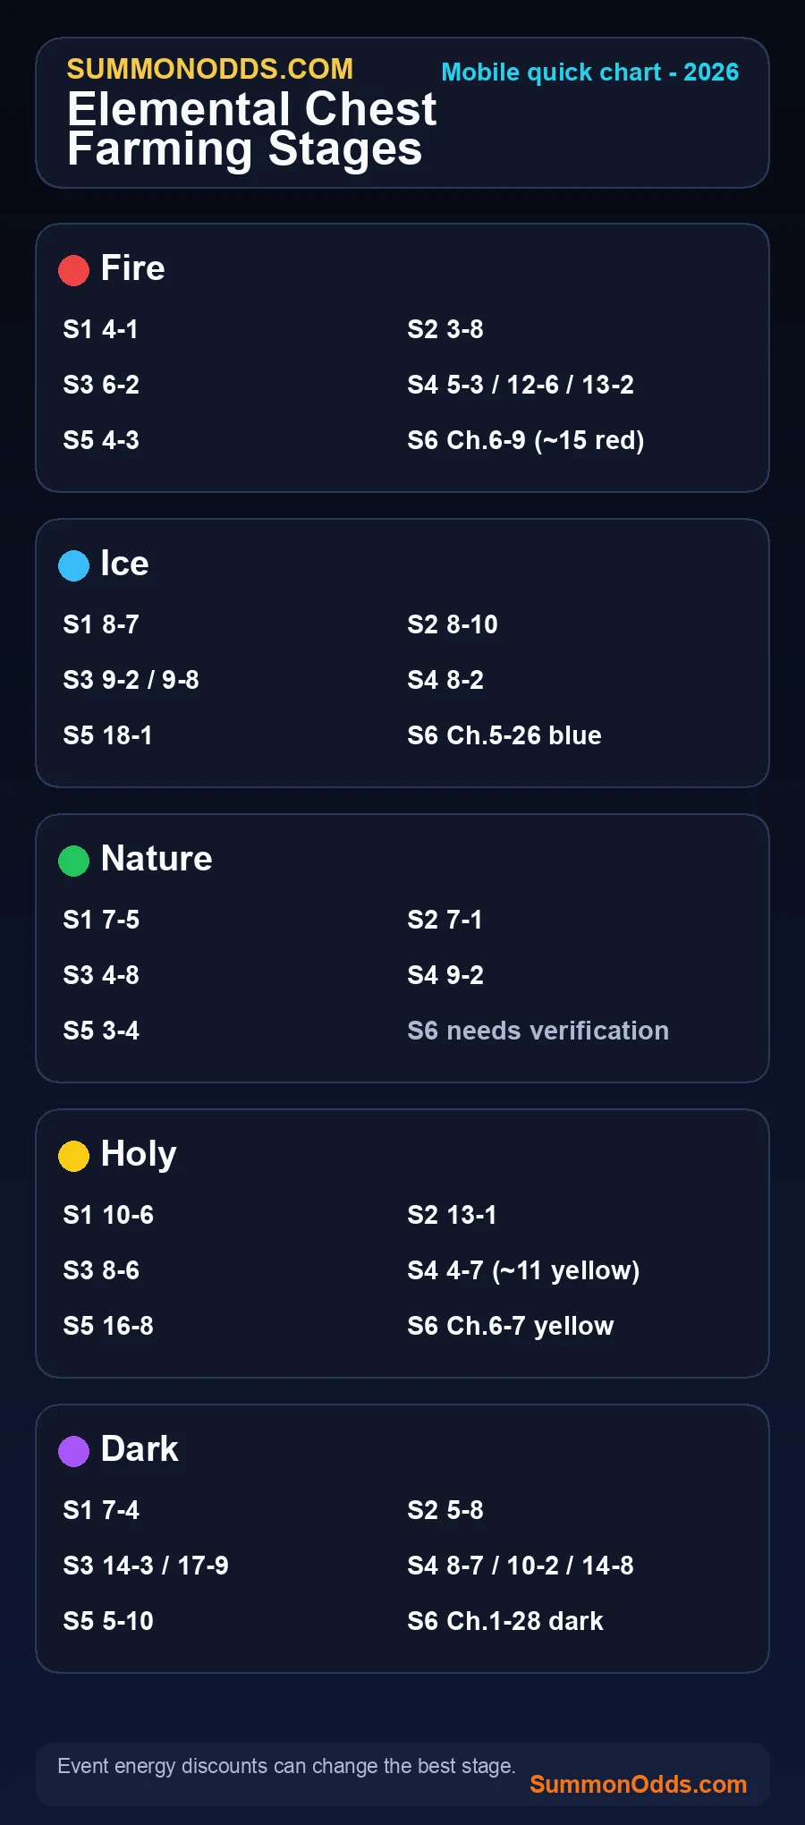805x1825 pixels.
Task: Click the Fire S6 Ch.6-9 entry
Action: 526,440
